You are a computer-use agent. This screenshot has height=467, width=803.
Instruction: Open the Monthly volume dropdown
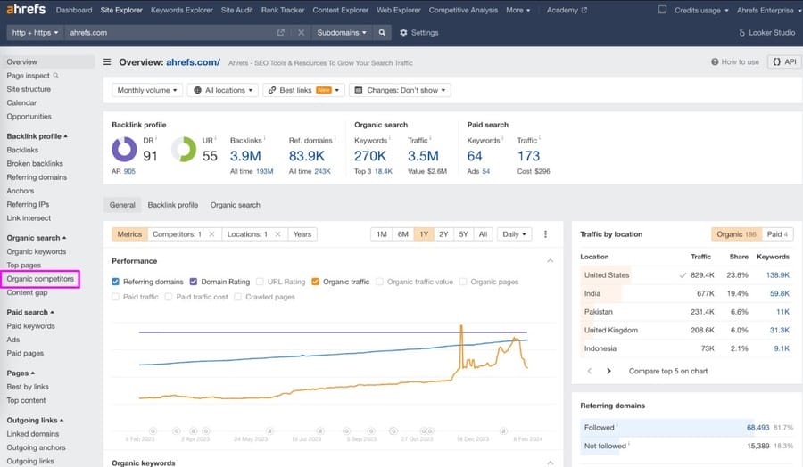coord(148,90)
